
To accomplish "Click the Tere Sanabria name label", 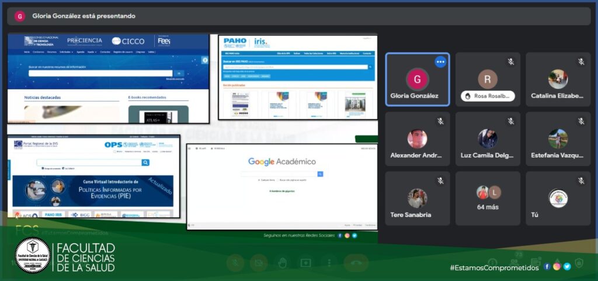I will (x=411, y=215).
